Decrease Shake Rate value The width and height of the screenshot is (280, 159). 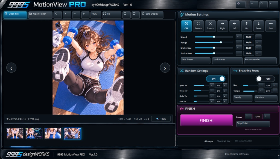[239, 53]
